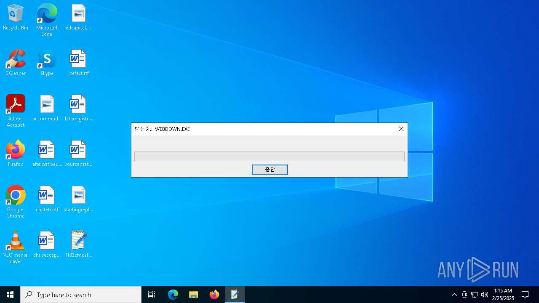Click the download progress bar
The width and height of the screenshot is (539, 303).
(269, 156)
